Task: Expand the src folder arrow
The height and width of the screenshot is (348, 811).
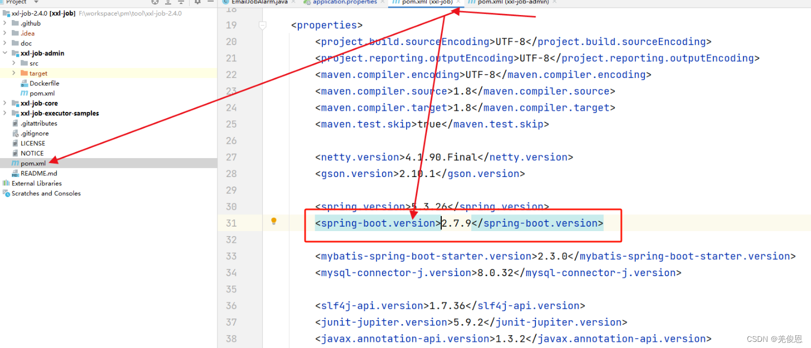Action: click(x=14, y=63)
